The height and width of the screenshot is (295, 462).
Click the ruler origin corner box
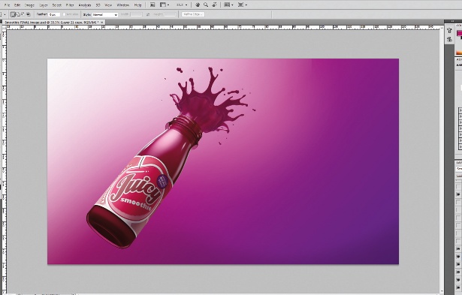tap(4, 27)
